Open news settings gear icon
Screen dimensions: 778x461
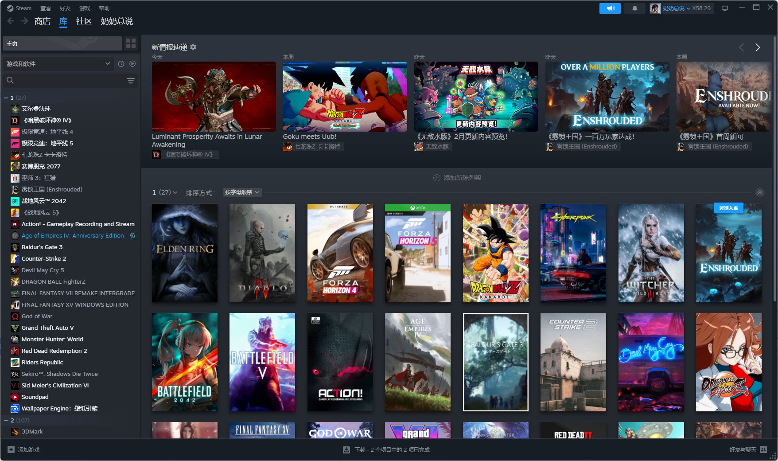(193, 47)
